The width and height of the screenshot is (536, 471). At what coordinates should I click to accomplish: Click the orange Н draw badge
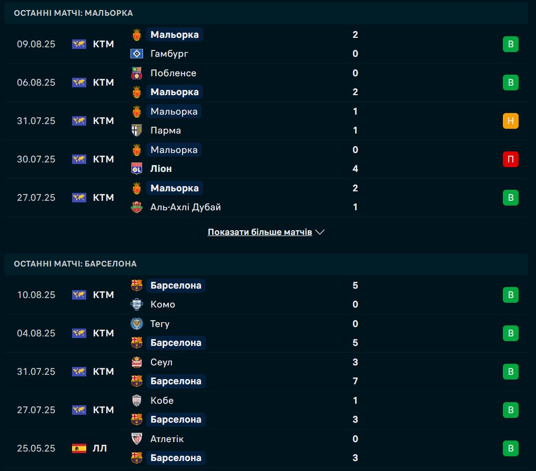510,121
